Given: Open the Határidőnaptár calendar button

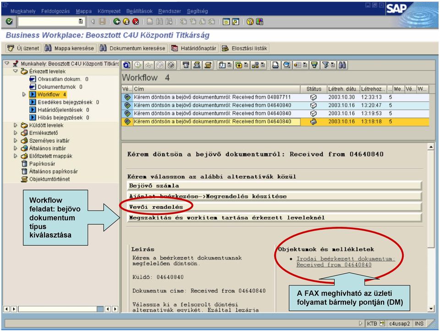Looking at the screenshot, I should pyautogui.click(x=194, y=48).
